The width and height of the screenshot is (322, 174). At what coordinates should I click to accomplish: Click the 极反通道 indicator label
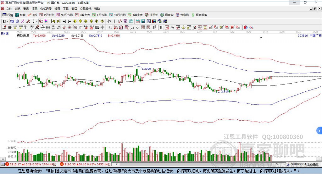pyautogui.click(x=23, y=35)
